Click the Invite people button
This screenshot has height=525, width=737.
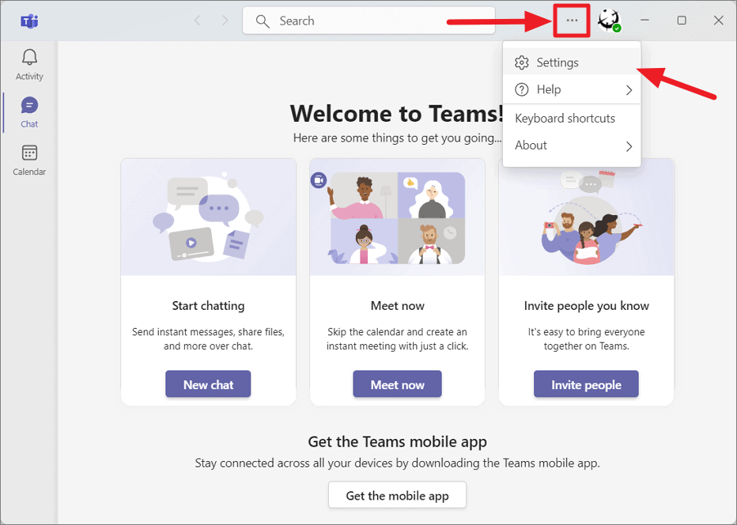(x=586, y=383)
